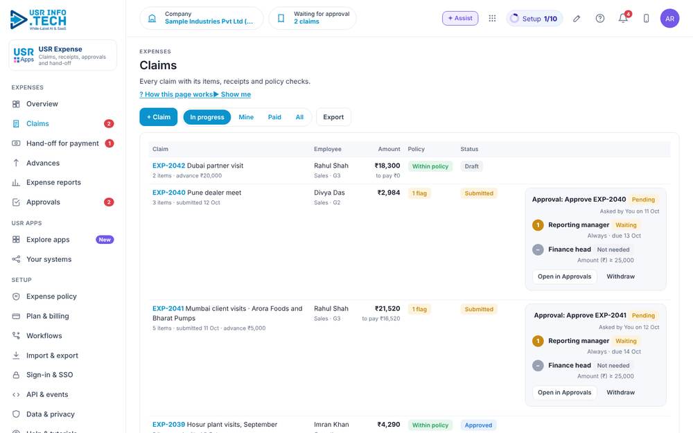Click the Sign-in & SSO lock icon

16,375
